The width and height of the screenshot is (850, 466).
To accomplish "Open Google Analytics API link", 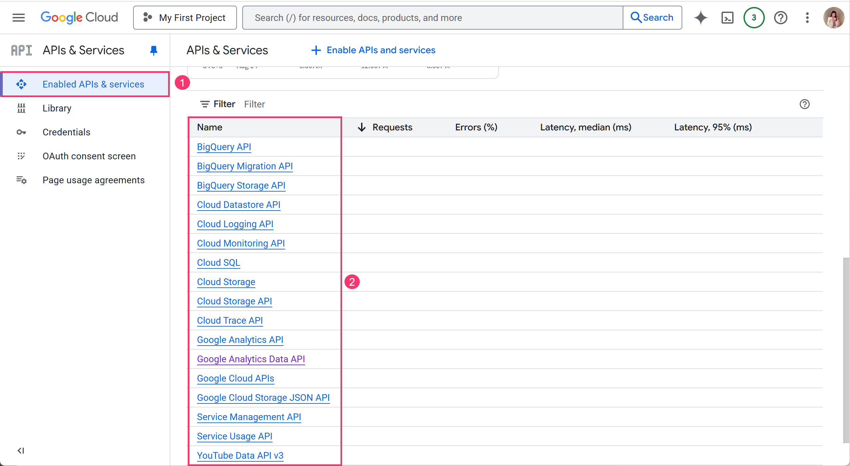I will 240,340.
